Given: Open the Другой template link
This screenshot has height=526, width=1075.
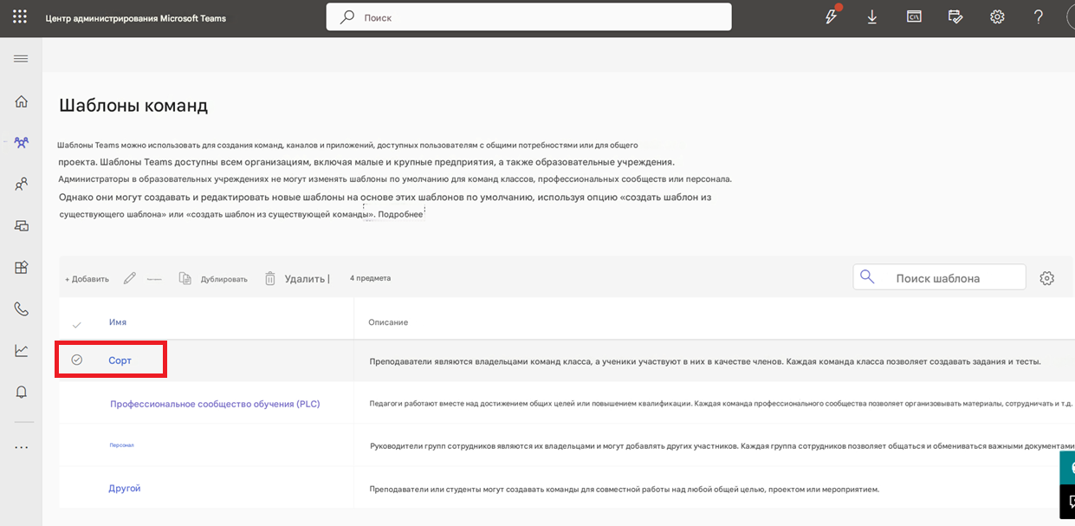Looking at the screenshot, I should click(x=125, y=489).
